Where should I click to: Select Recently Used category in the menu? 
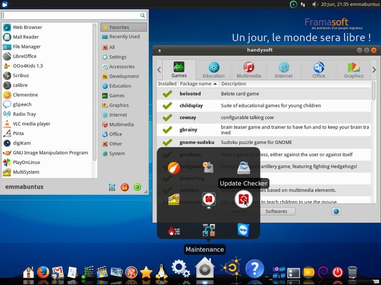click(x=124, y=37)
